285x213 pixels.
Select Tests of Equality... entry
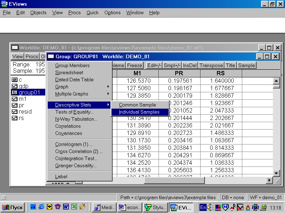(79, 112)
